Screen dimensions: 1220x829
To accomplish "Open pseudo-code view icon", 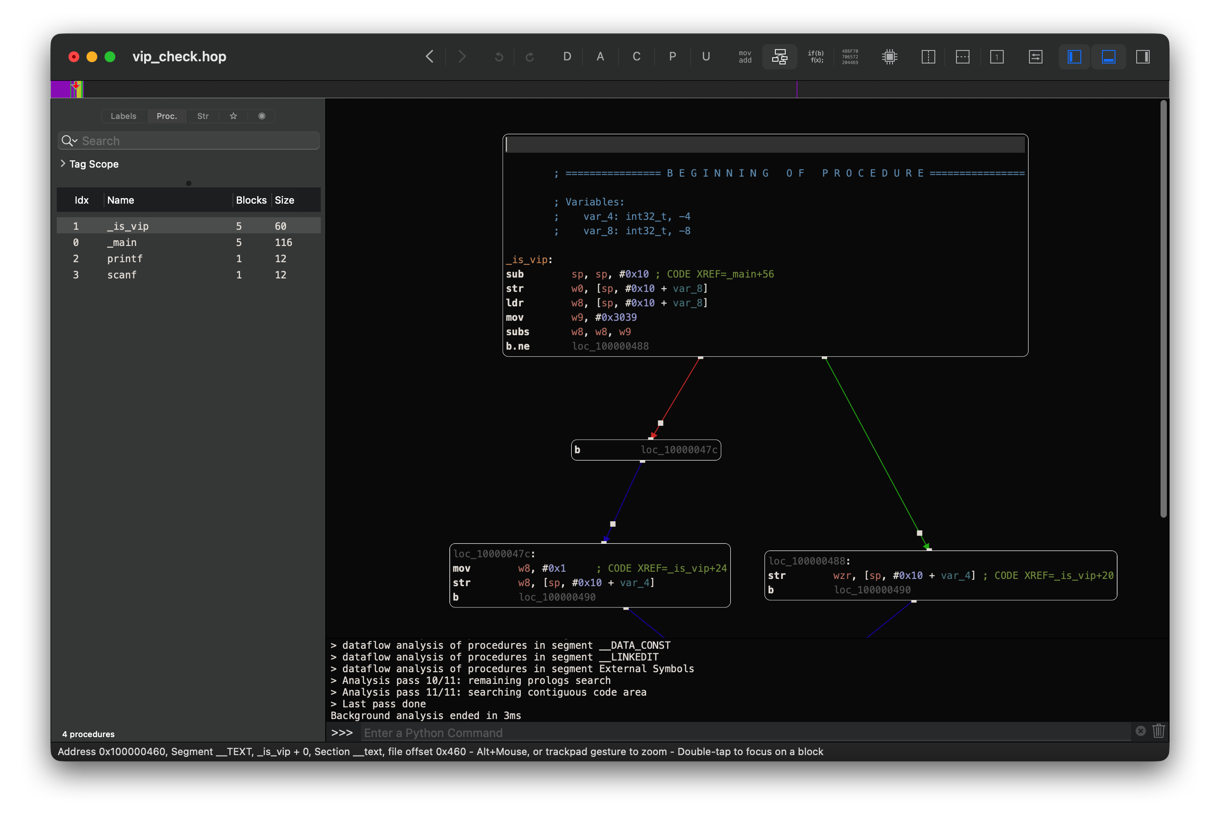I will point(815,57).
